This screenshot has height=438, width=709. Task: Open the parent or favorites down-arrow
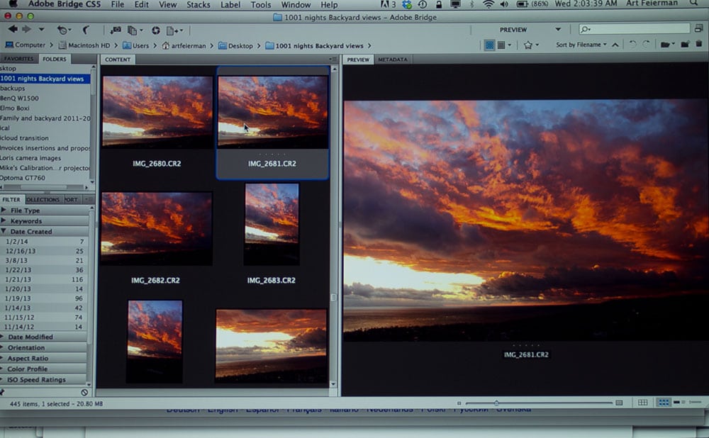click(x=41, y=29)
